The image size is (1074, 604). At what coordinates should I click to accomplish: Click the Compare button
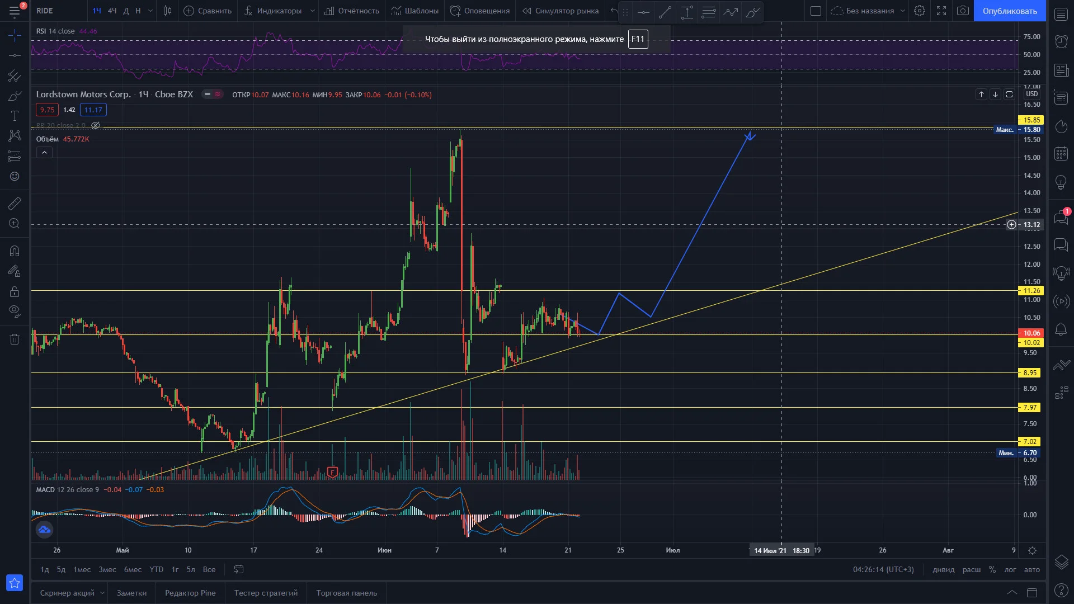(208, 11)
